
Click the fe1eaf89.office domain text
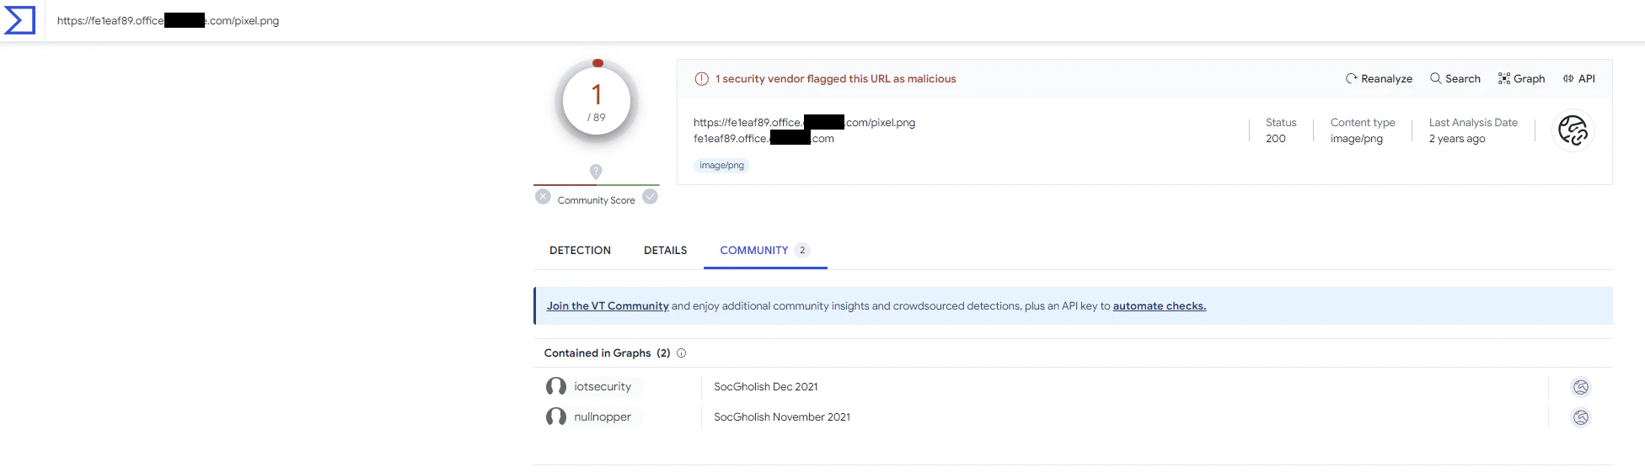764,139
